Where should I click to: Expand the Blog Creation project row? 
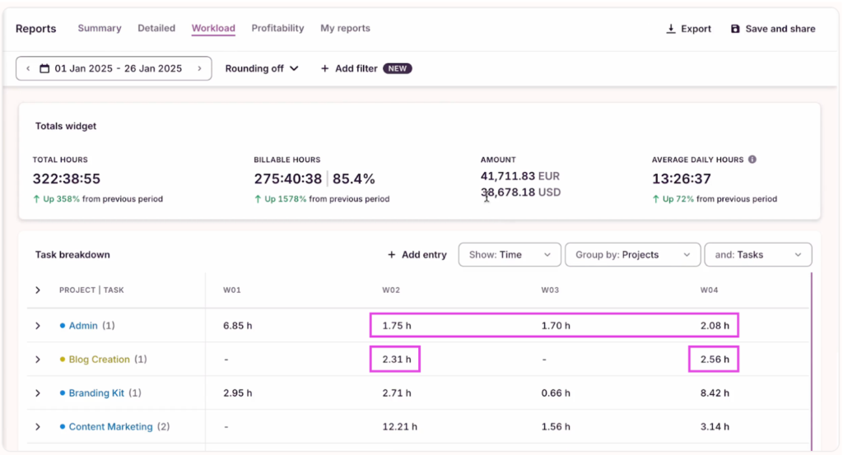(x=38, y=360)
